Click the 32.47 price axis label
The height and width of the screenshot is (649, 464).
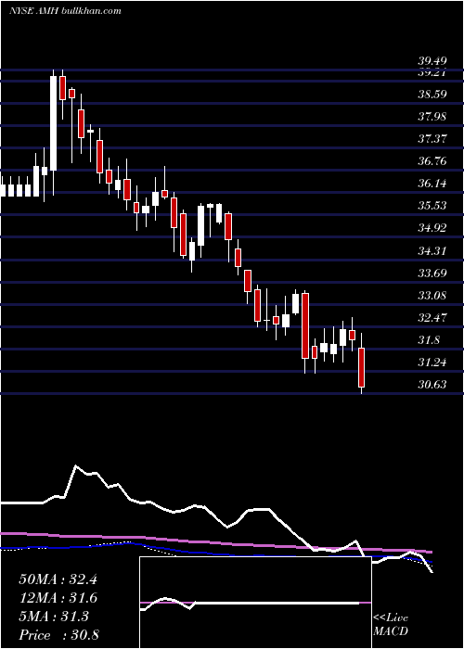coord(432,318)
